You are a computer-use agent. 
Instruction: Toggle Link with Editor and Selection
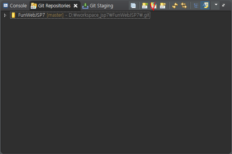click(184, 6)
